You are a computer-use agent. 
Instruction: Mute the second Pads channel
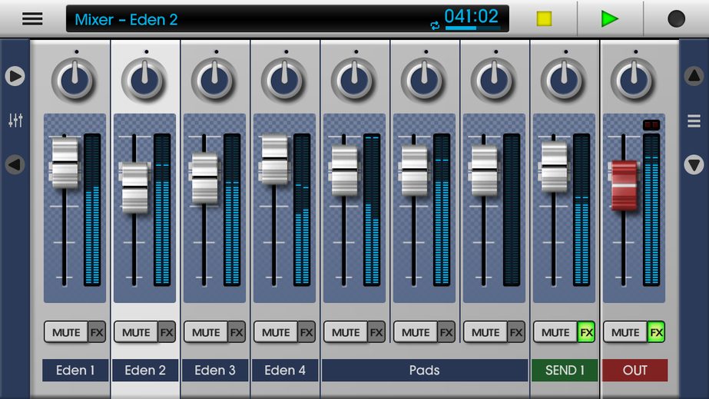[x=416, y=332]
